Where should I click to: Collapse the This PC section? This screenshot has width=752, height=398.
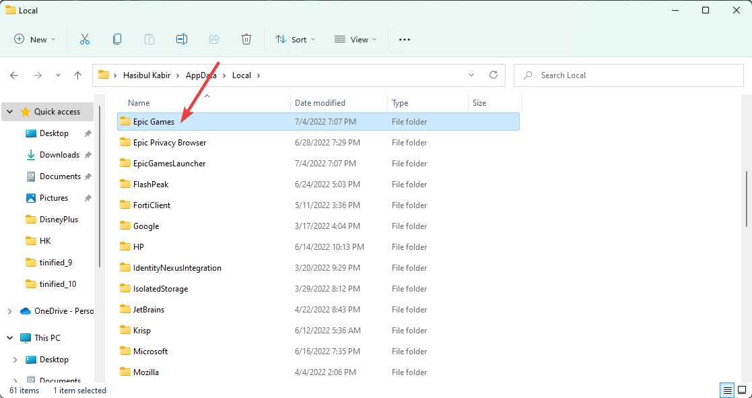[9, 338]
